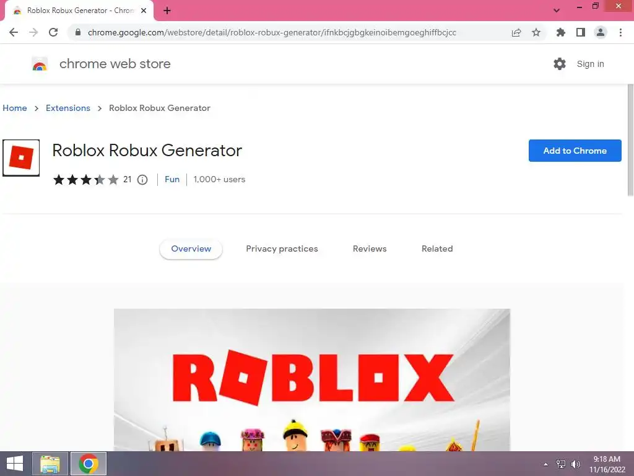
Task: Open Chrome's three-dot menu
Action: [620, 32]
